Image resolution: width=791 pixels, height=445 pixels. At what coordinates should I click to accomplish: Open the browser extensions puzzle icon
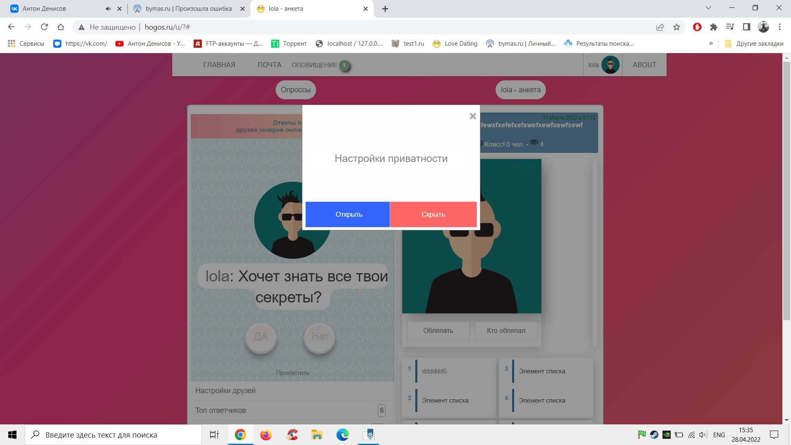[714, 27]
